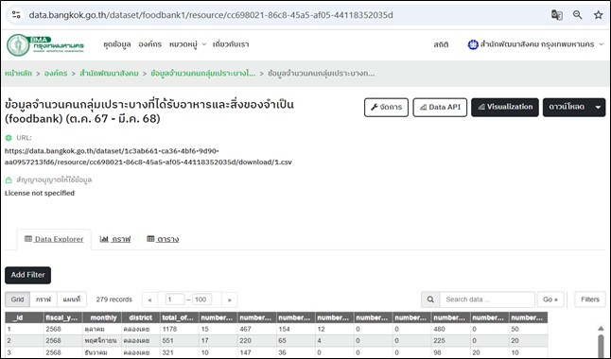Viewport: 611px width, 359px height.
Task: Open site information icon beside the URL
Action: (16, 15)
